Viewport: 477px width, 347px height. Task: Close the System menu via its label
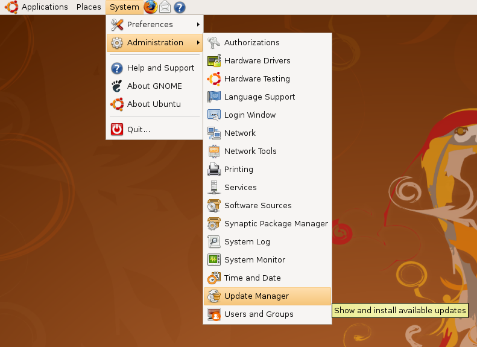coord(124,7)
